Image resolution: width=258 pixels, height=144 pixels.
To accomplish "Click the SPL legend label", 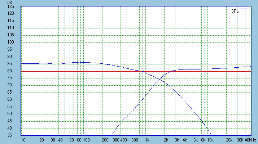I will pyautogui.click(x=235, y=11).
